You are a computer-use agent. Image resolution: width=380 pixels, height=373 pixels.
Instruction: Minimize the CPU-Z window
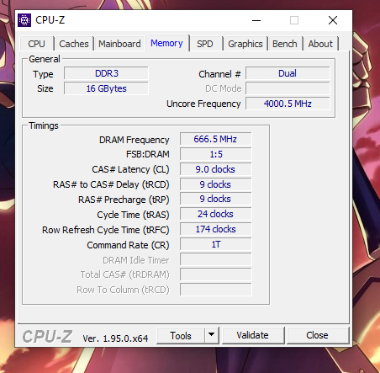coord(256,20)
